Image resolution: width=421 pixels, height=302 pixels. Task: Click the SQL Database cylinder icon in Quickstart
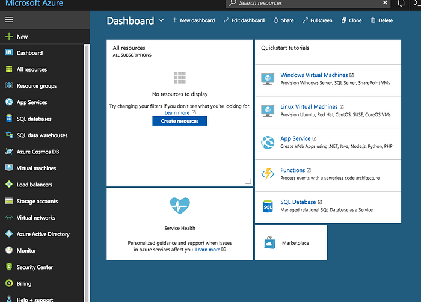pos(268,206)
